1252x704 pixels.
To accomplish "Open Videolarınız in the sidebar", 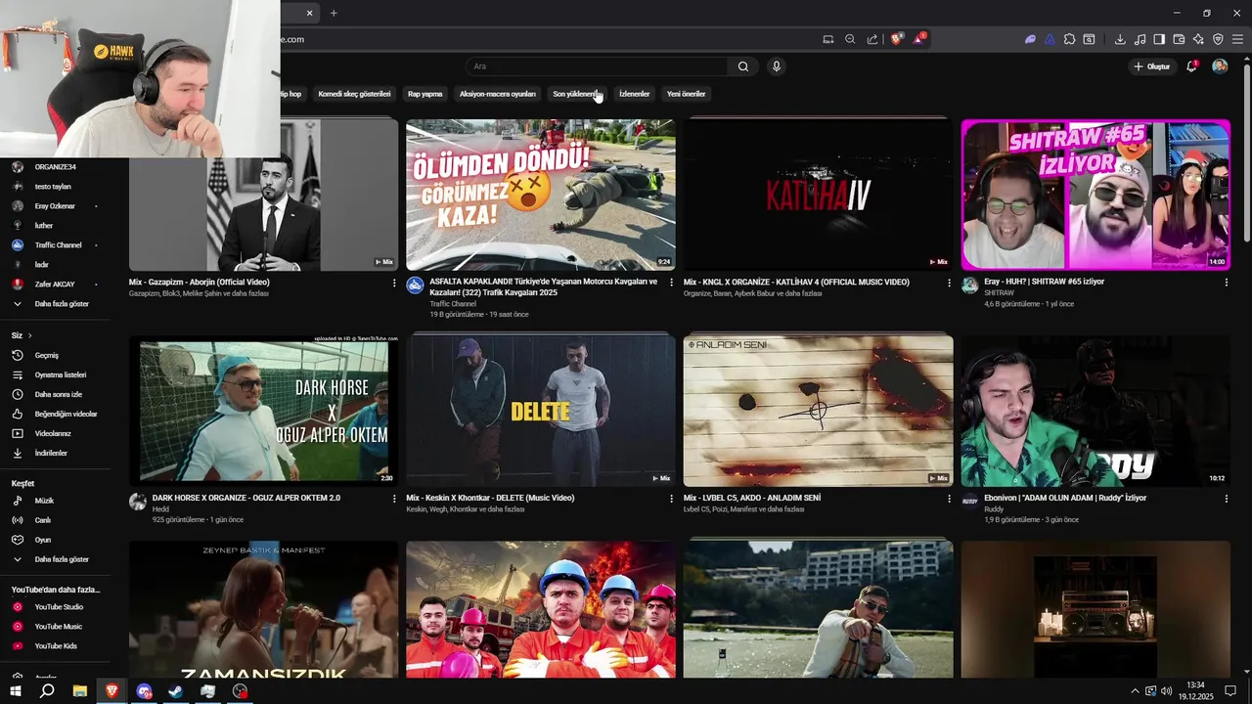I will pyautogui.click(x=55, y=433).
